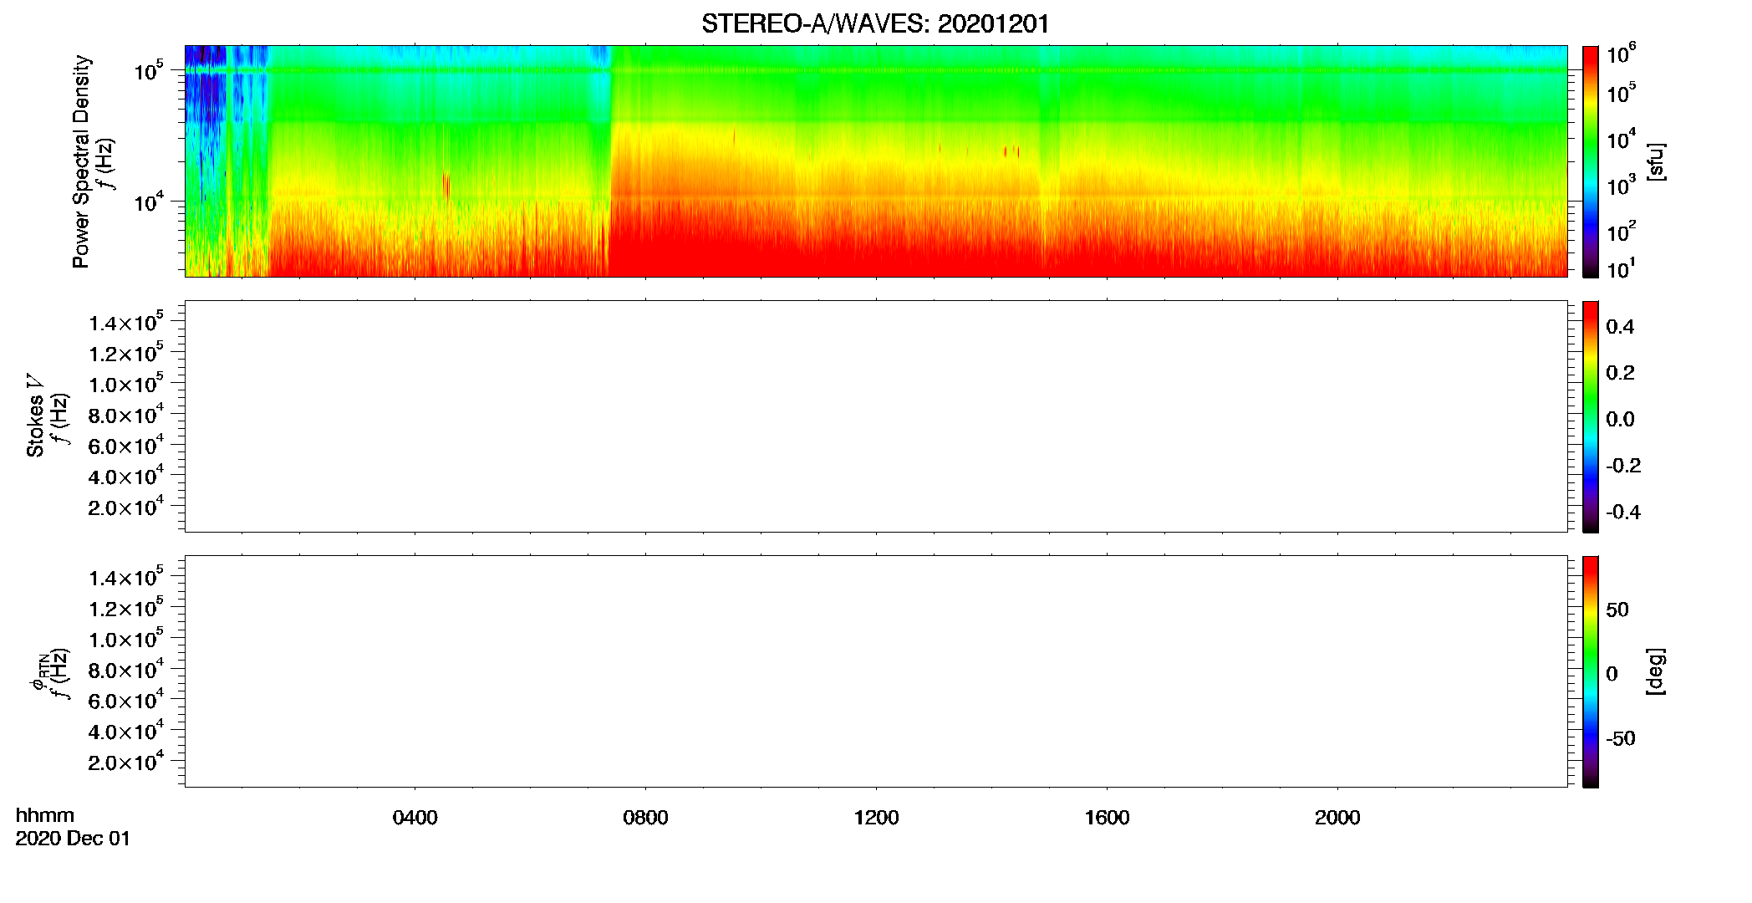Click the 1200 time tick label
Viewport: 1752px width, 903px height.
click(x=876, y=818)
